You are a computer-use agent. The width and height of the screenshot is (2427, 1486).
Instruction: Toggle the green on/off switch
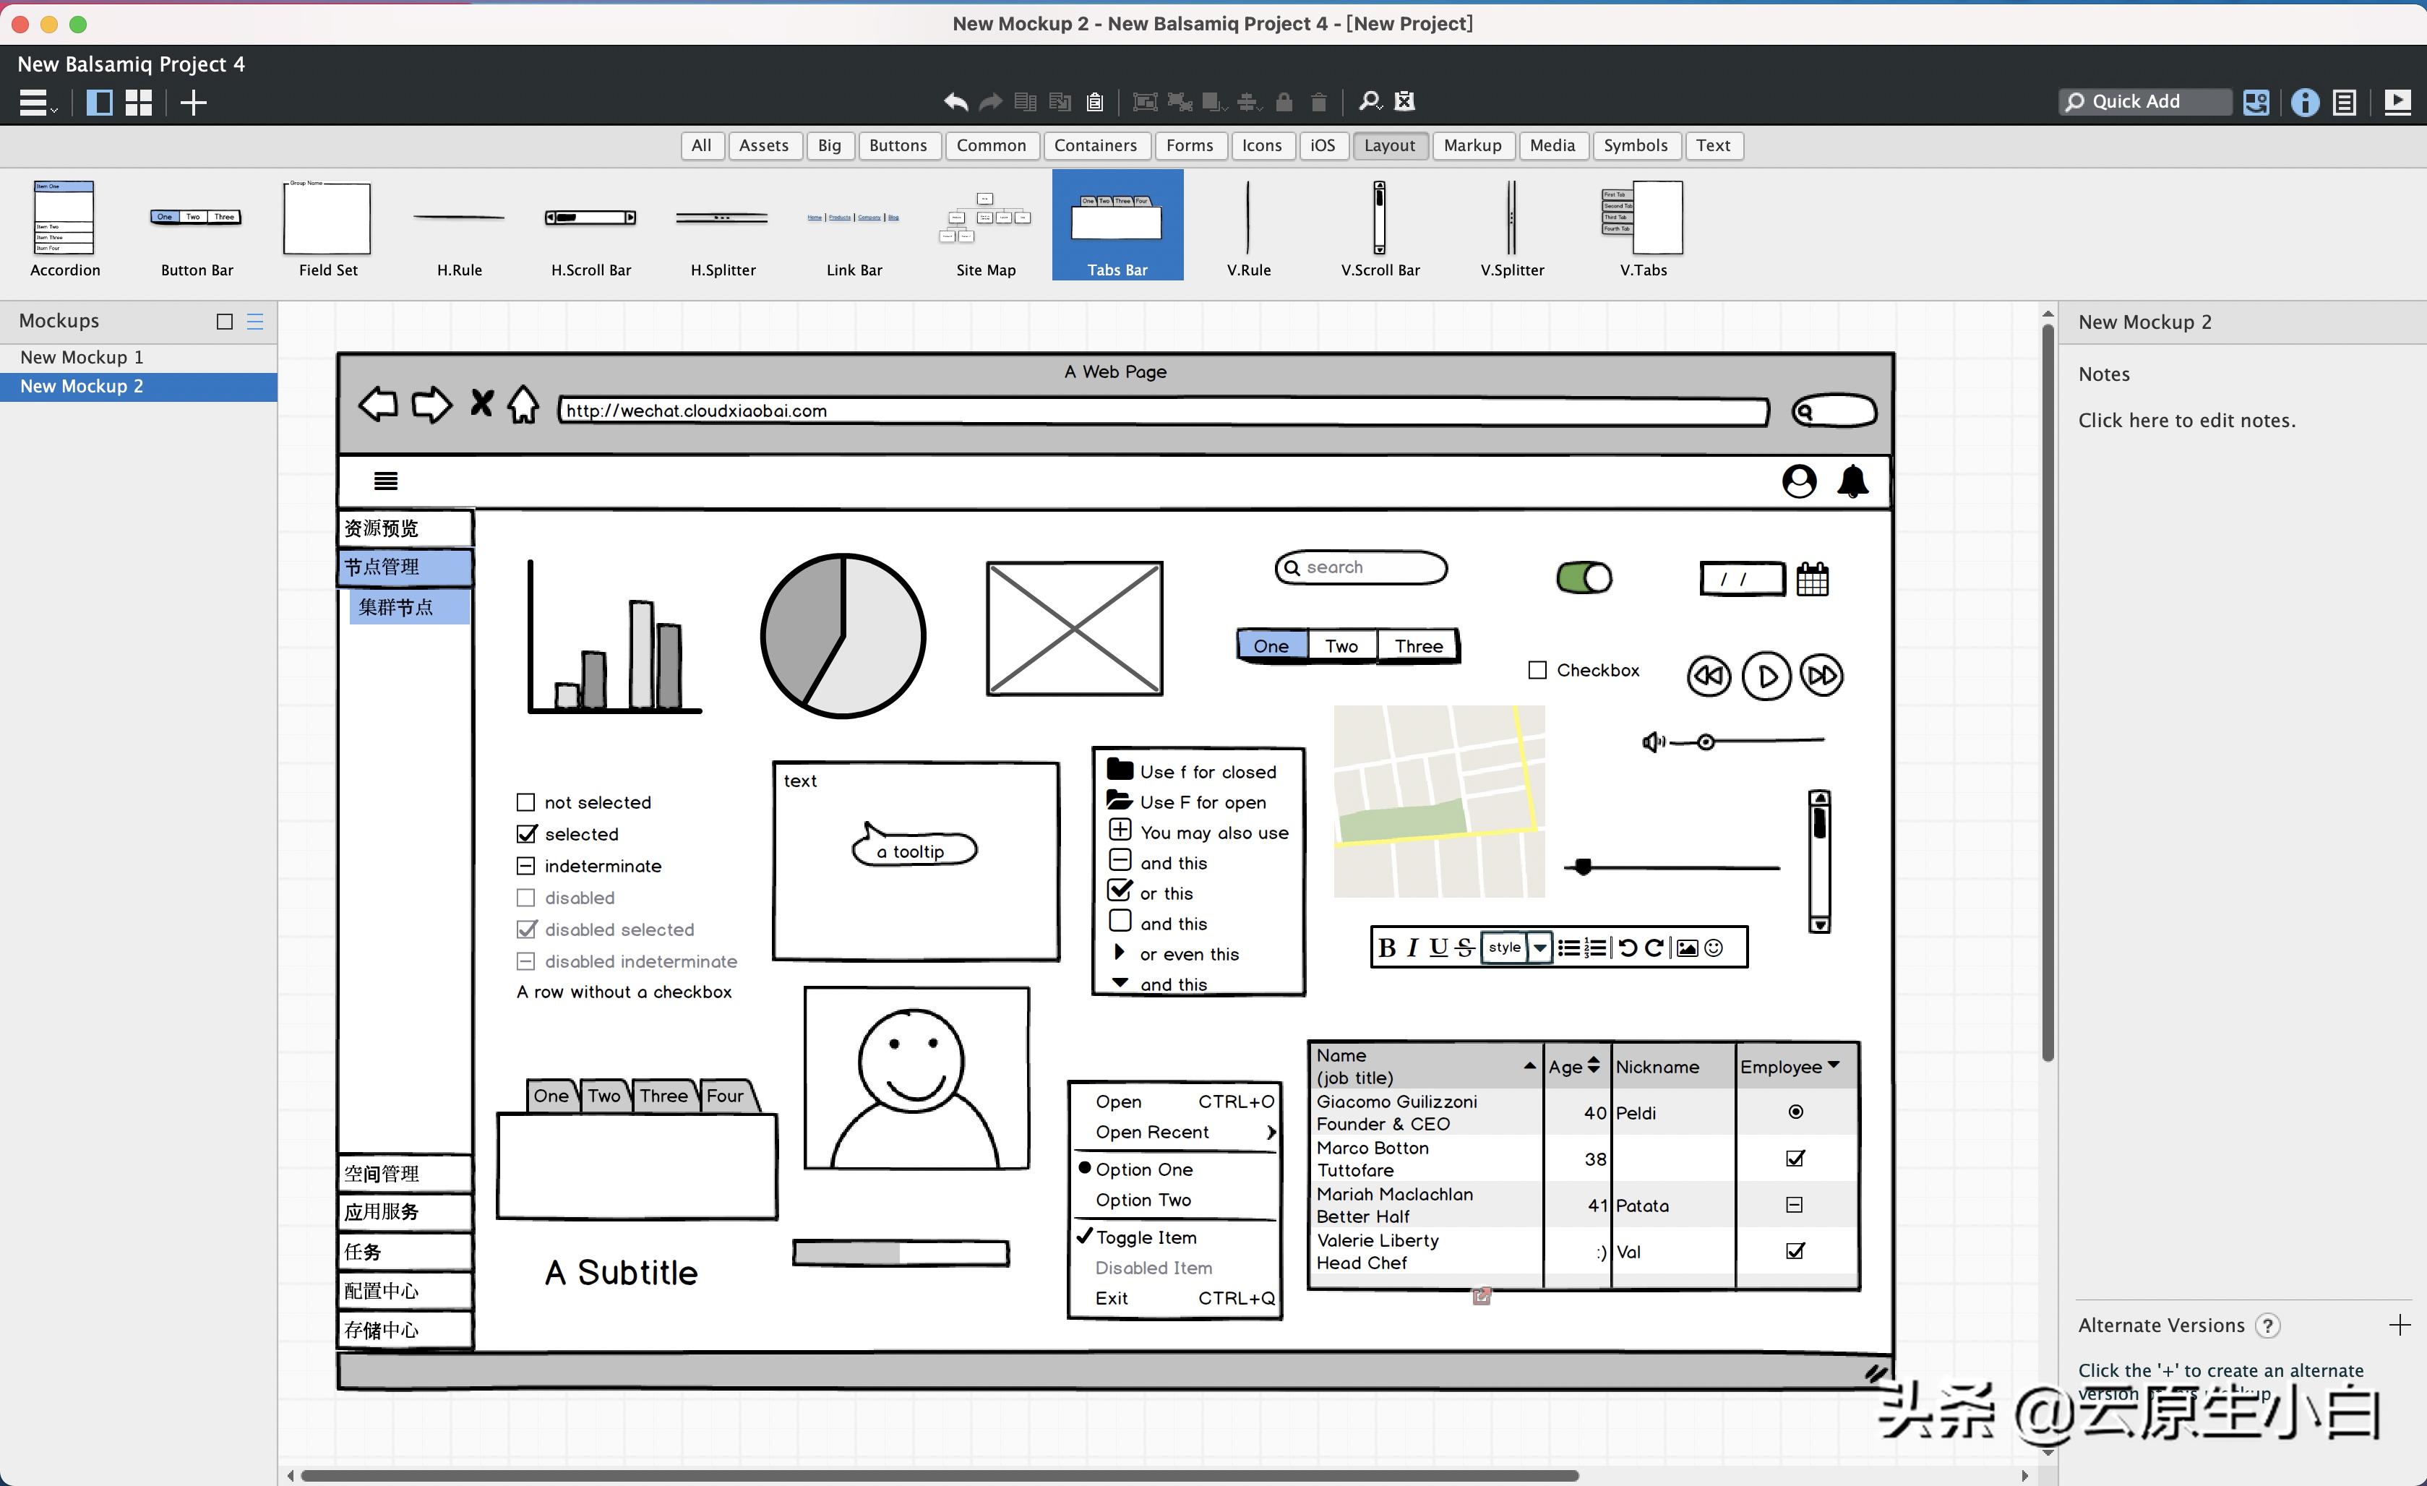[x=1584, y=578]
